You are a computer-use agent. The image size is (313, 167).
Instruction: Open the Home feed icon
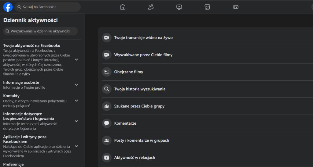click(x=123, y=7)
